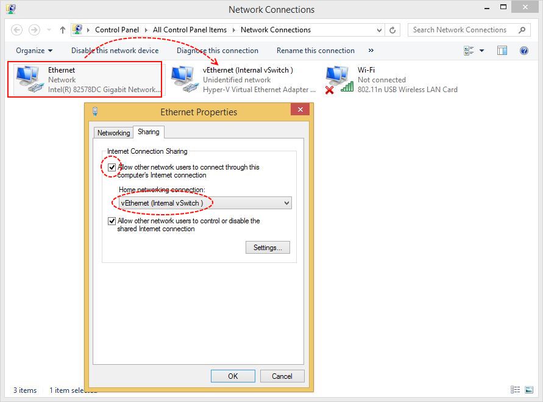The height and width of the screenshot is (402, 543).
Task: Expand chevron after Control Panel breadcrumb
Action: click(146, 30)
